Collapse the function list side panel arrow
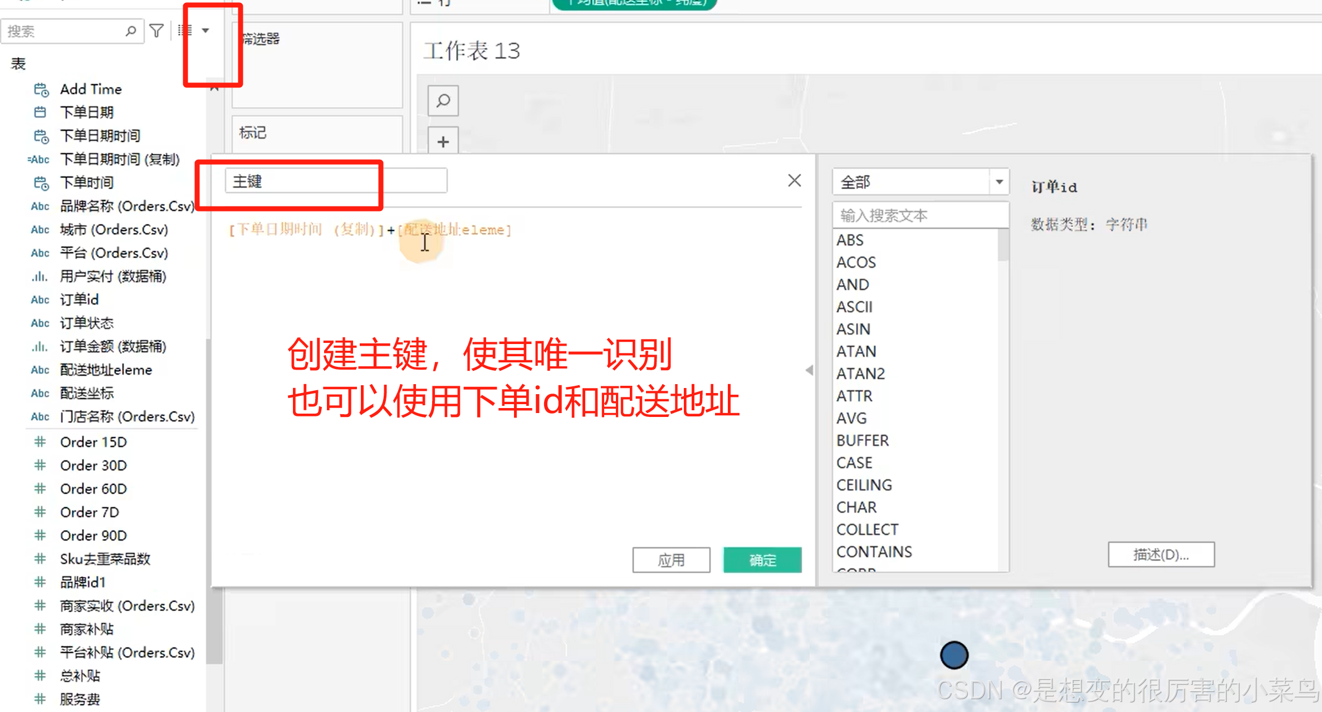1322x712 pixels. pos(809,370)
